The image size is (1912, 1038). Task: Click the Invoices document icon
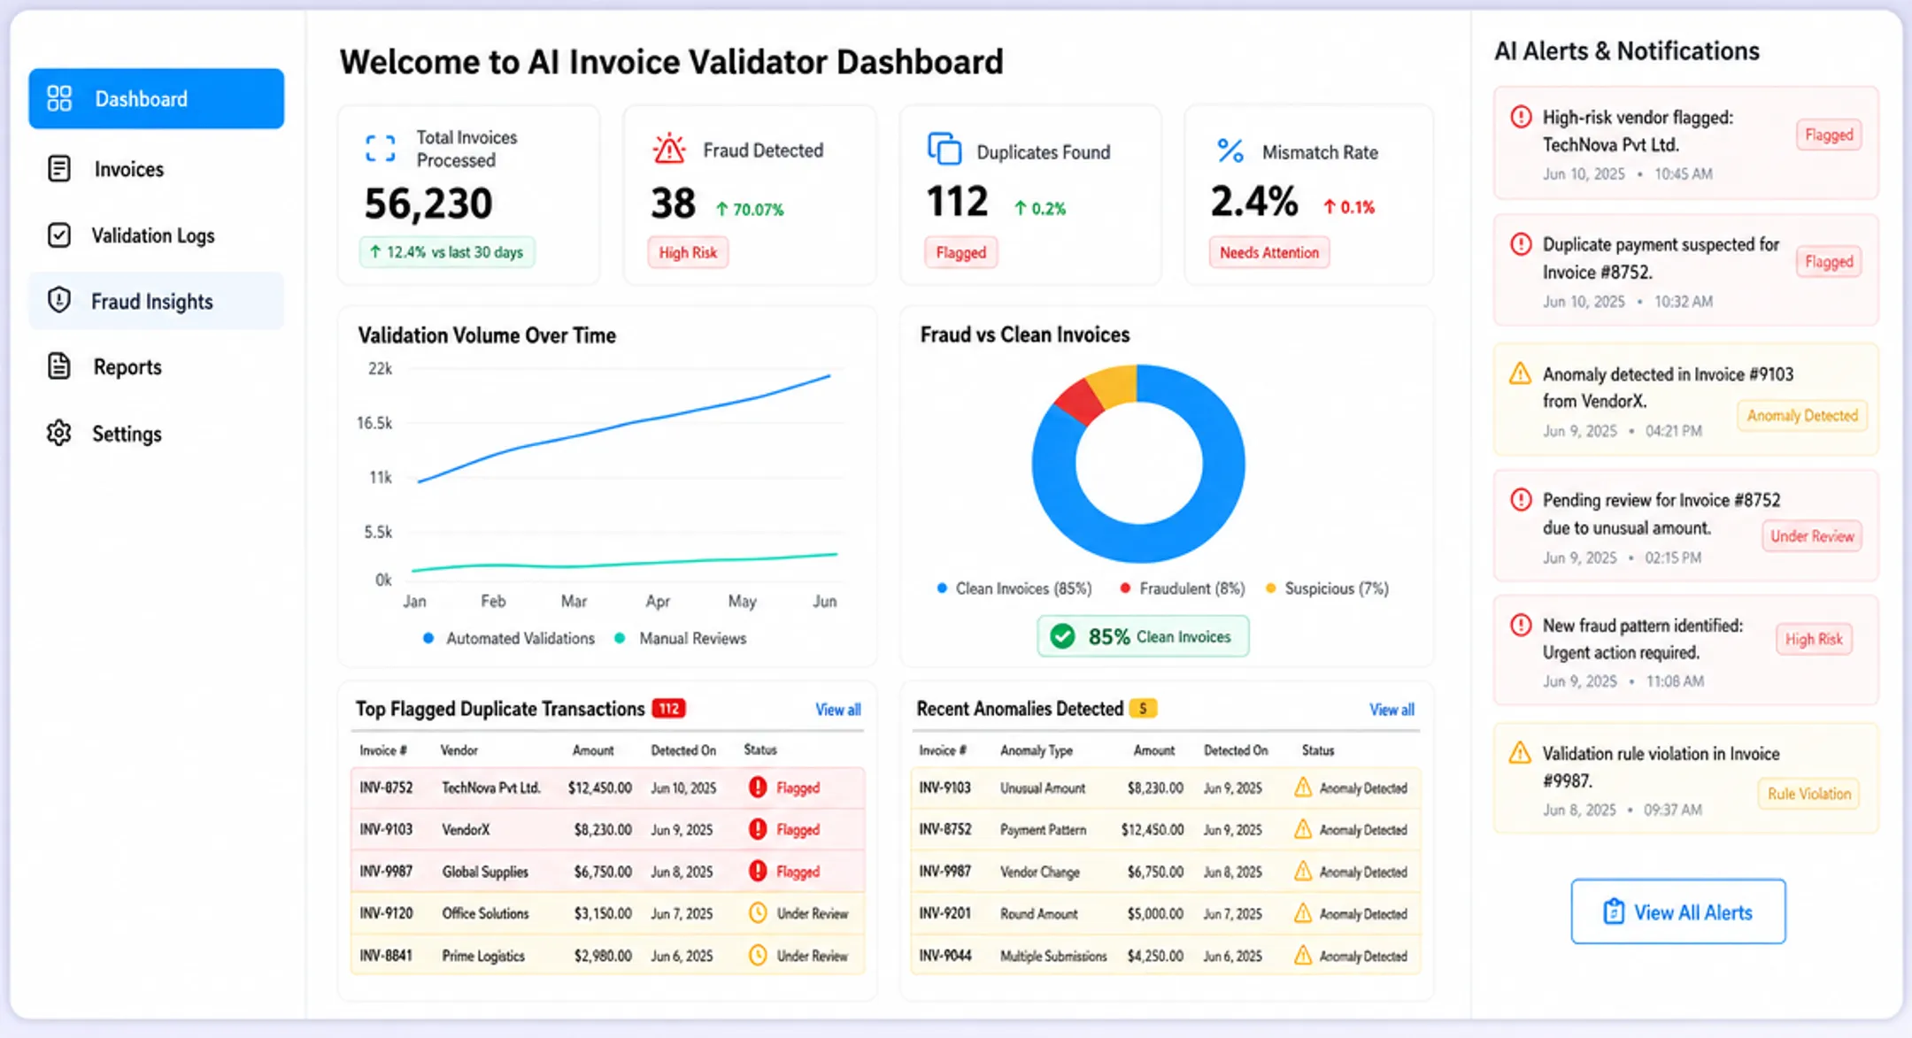click(x=59, y=168)
